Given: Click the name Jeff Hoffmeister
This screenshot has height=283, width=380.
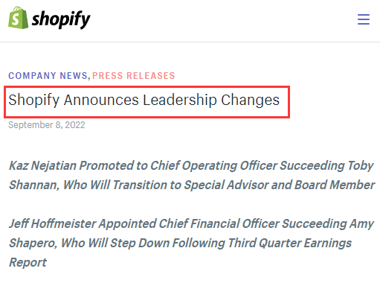Looking at the screenshot, I should (x=53, y=223).
